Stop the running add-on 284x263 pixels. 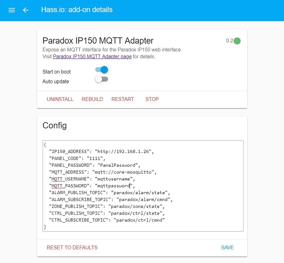pyautogui.click(x=152, y=99)
